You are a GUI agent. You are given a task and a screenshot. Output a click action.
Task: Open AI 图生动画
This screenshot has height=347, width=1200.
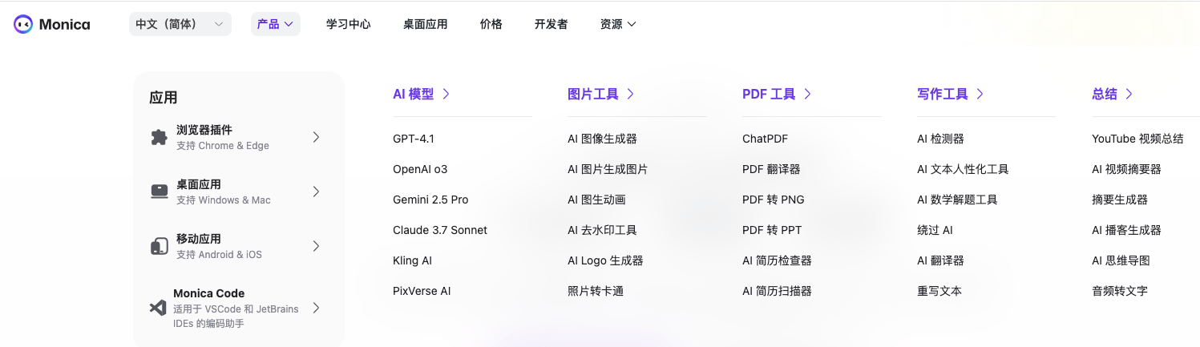pyautogui.click(x=596, y=200)
